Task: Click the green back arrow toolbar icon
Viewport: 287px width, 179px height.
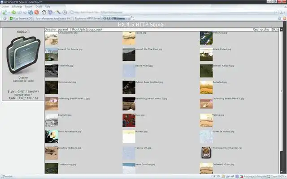Action: tap(13, 12)
